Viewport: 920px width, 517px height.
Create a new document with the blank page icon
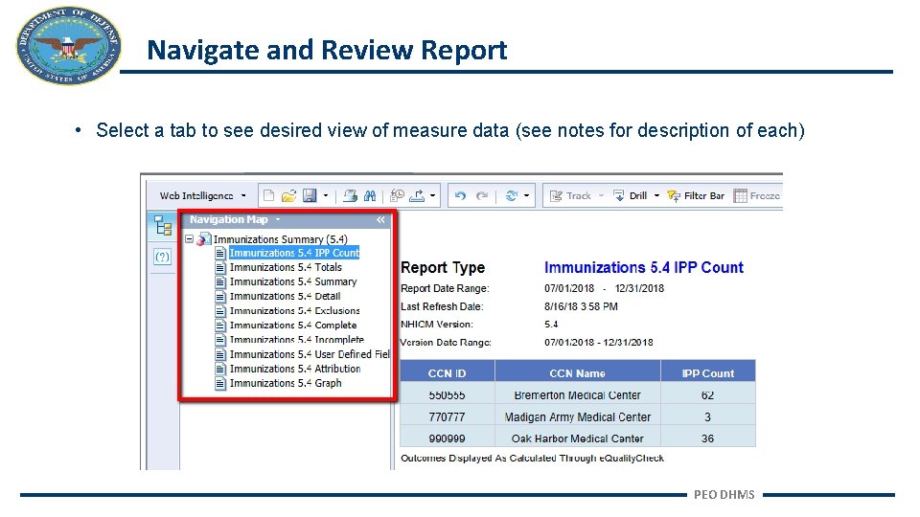pyautogui.click(x=268, y=195)
